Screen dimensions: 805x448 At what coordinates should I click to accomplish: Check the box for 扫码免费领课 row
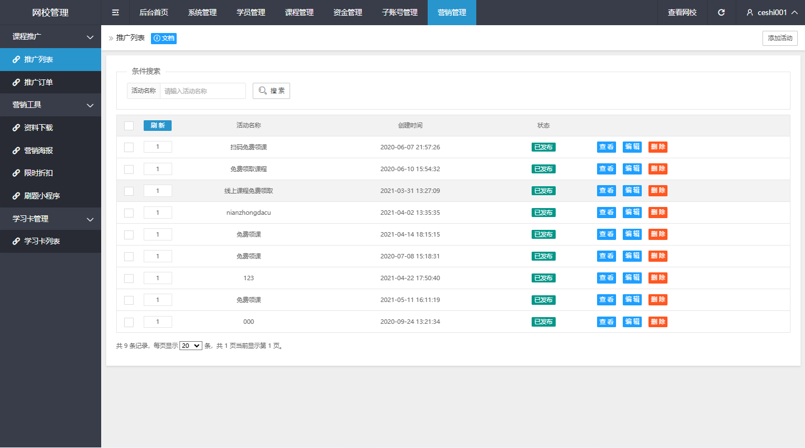click(x=129, y=147)
